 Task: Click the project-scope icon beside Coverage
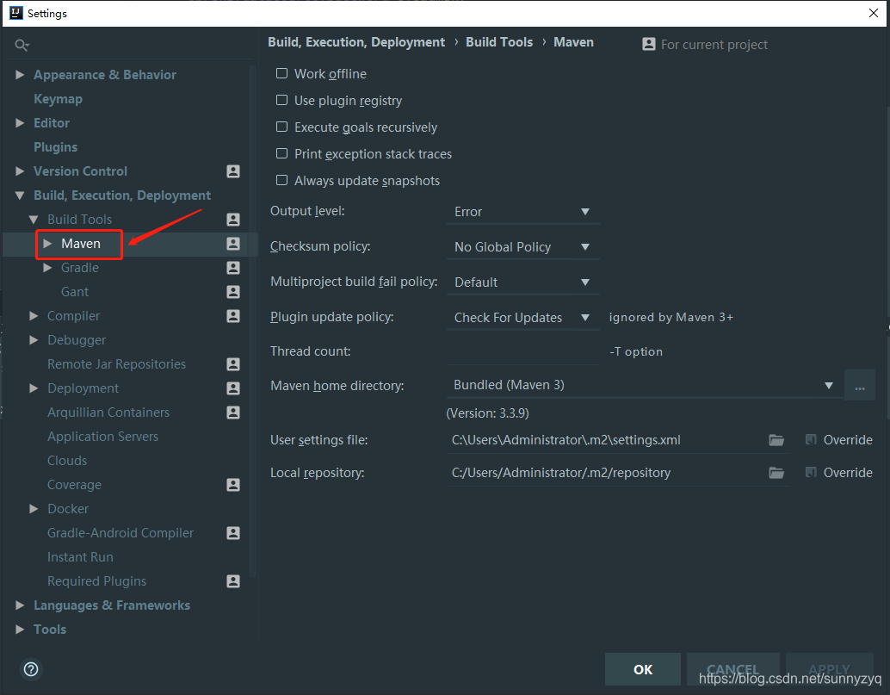coord(232,484)
